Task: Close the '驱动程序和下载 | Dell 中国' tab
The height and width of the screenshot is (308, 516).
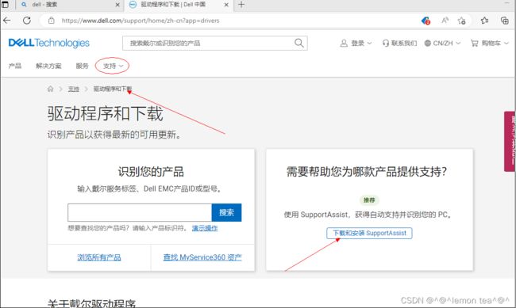Action: coord(226,5)
